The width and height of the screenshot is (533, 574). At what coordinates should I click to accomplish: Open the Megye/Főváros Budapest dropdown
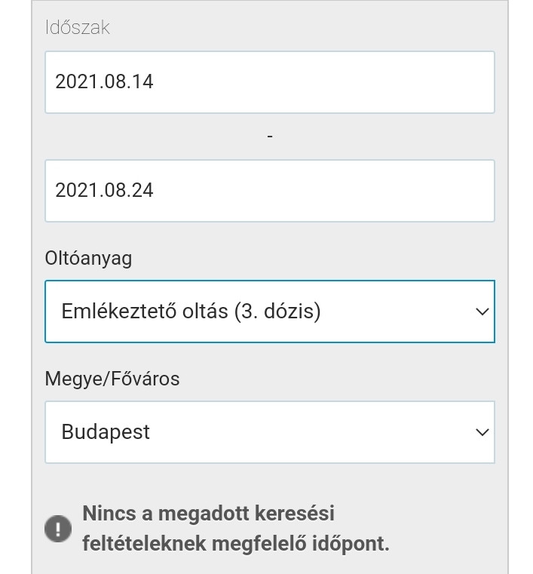[270, 432]
